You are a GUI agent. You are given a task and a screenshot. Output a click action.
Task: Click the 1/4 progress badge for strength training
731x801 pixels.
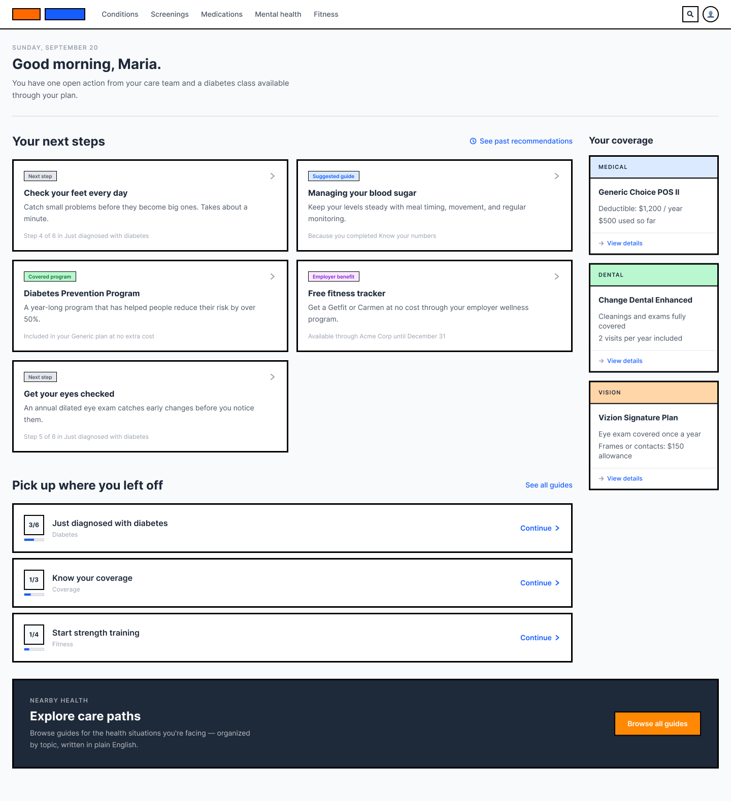[x=34, y=635]
